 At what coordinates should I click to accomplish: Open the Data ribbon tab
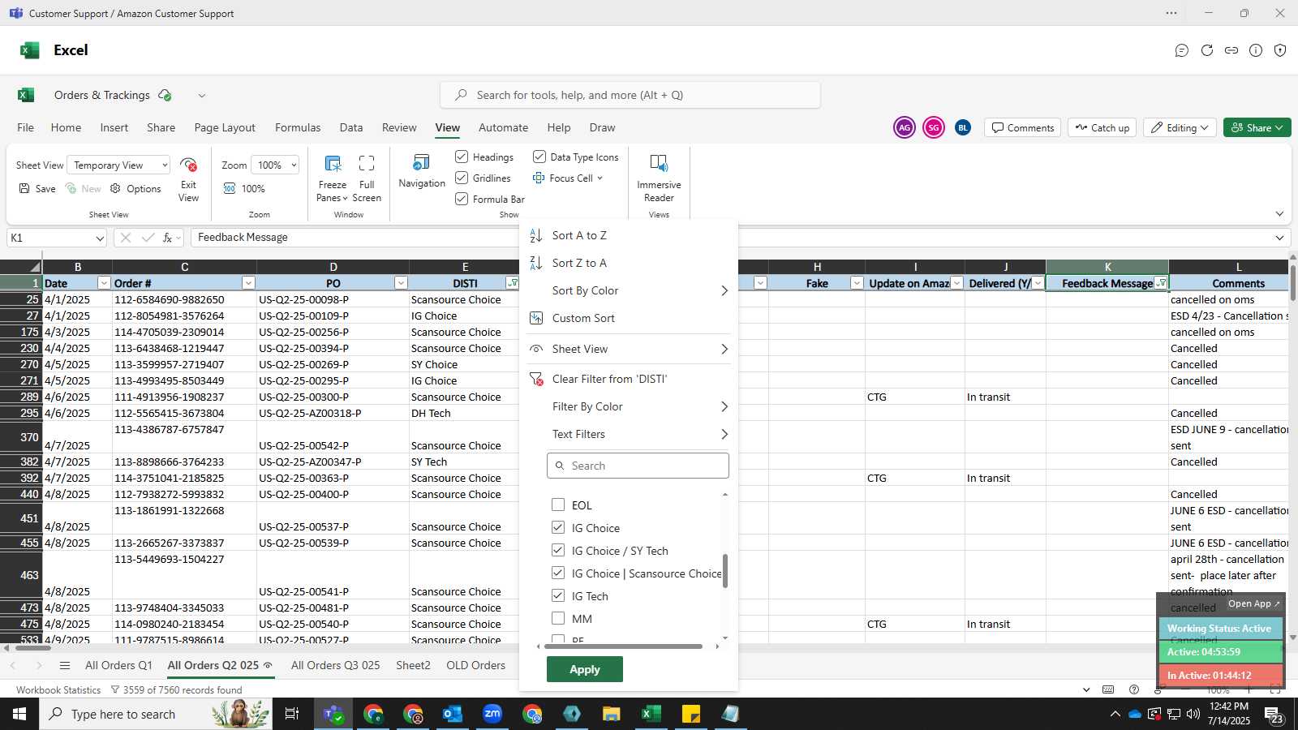pos(351,127)
